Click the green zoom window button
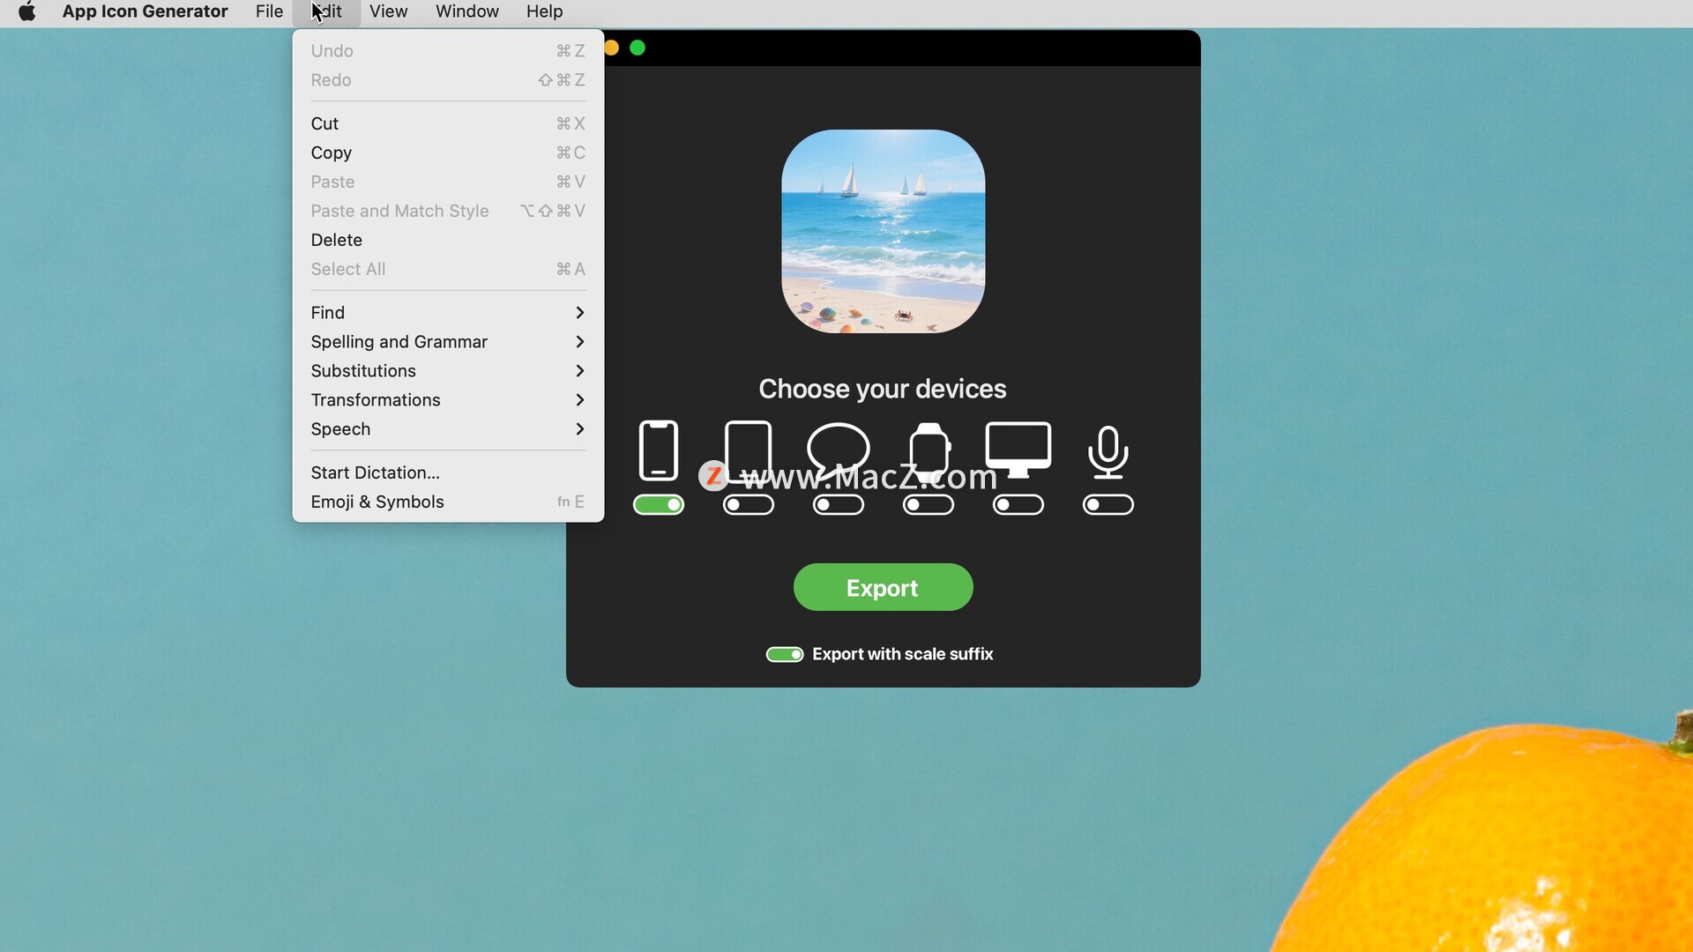Screen dimensions: 1693x952 coord(638,48)
